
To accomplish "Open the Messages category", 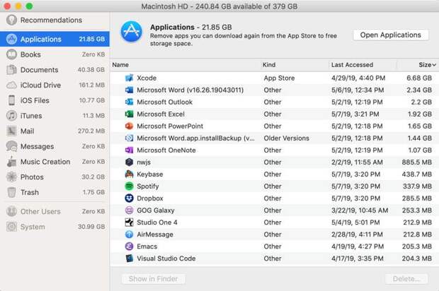I will [55, 146].
